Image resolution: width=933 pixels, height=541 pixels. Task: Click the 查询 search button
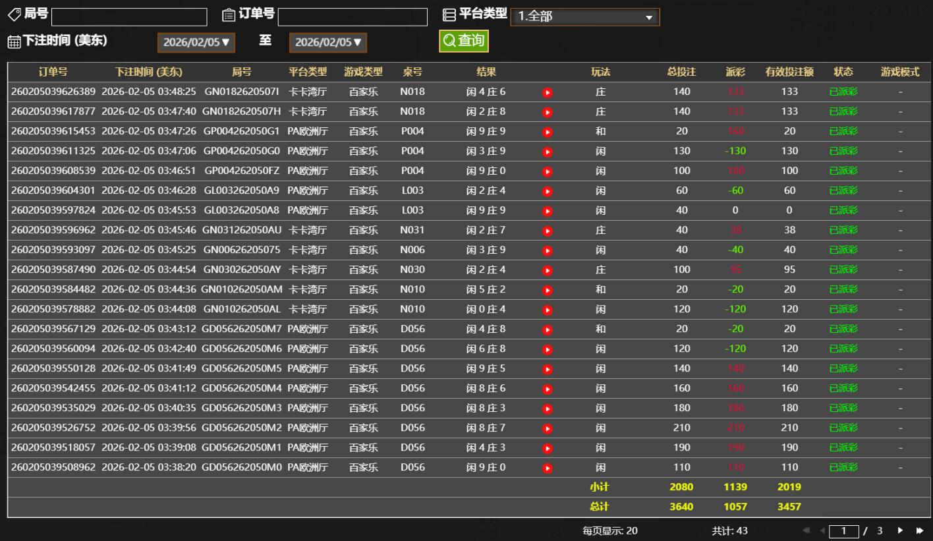(464, 41)
